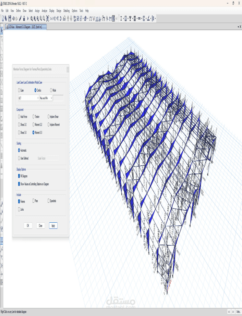The image size is (242, 316).
Task: Close the Member Force Diagram dialog
Action: coord(68,70)
